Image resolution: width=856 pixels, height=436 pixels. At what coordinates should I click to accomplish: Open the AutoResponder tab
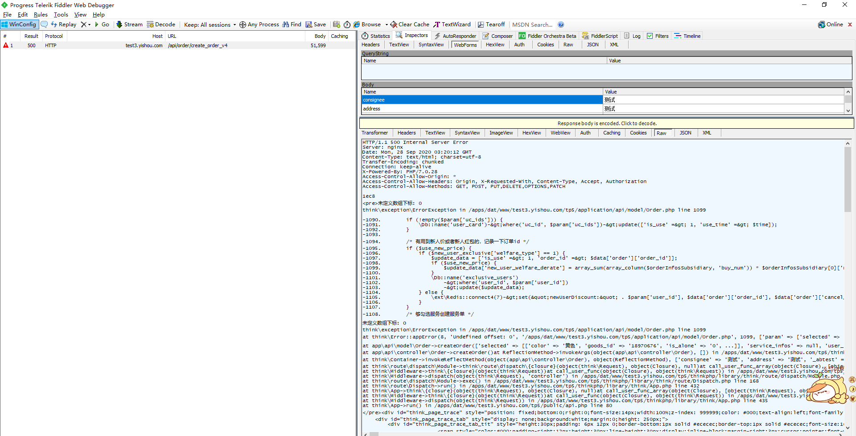tap(455, 36)
